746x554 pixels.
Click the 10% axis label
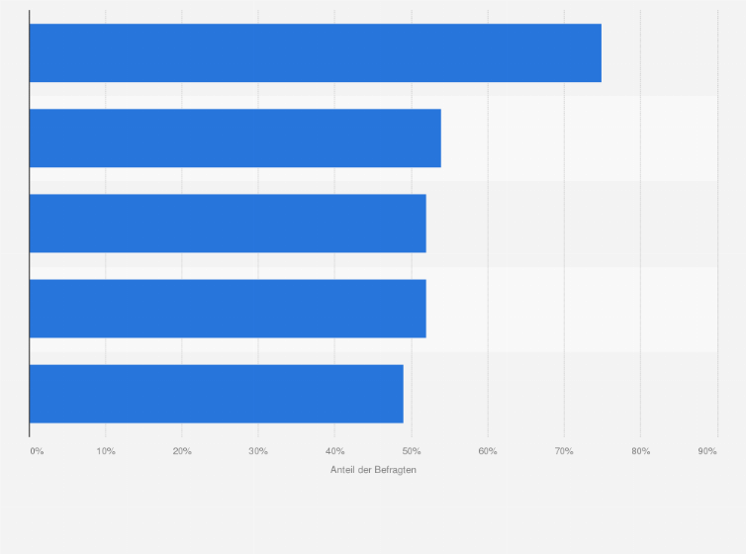point(106,451)
